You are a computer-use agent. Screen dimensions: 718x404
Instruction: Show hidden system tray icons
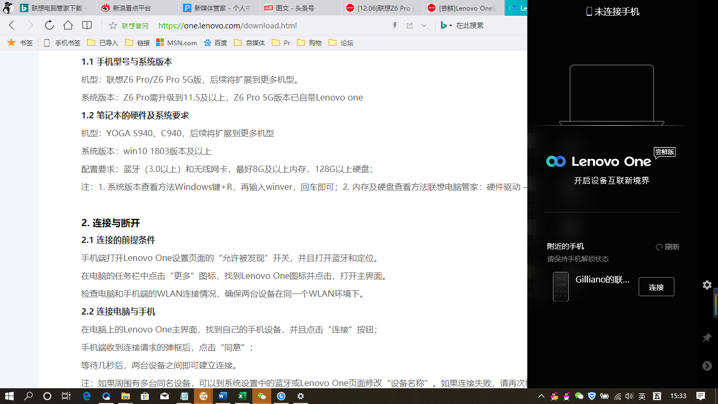click(541, 396)
